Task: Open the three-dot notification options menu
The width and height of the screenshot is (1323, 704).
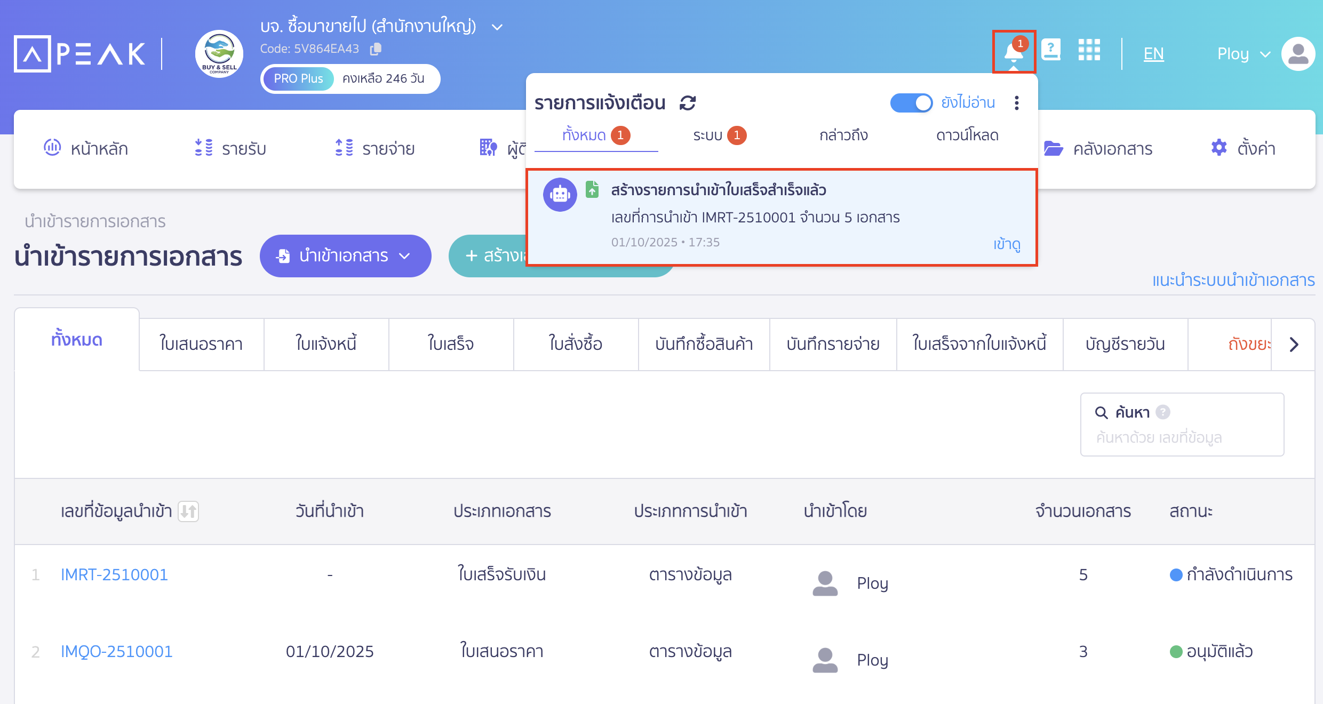Action: (x=1017, y=103)
